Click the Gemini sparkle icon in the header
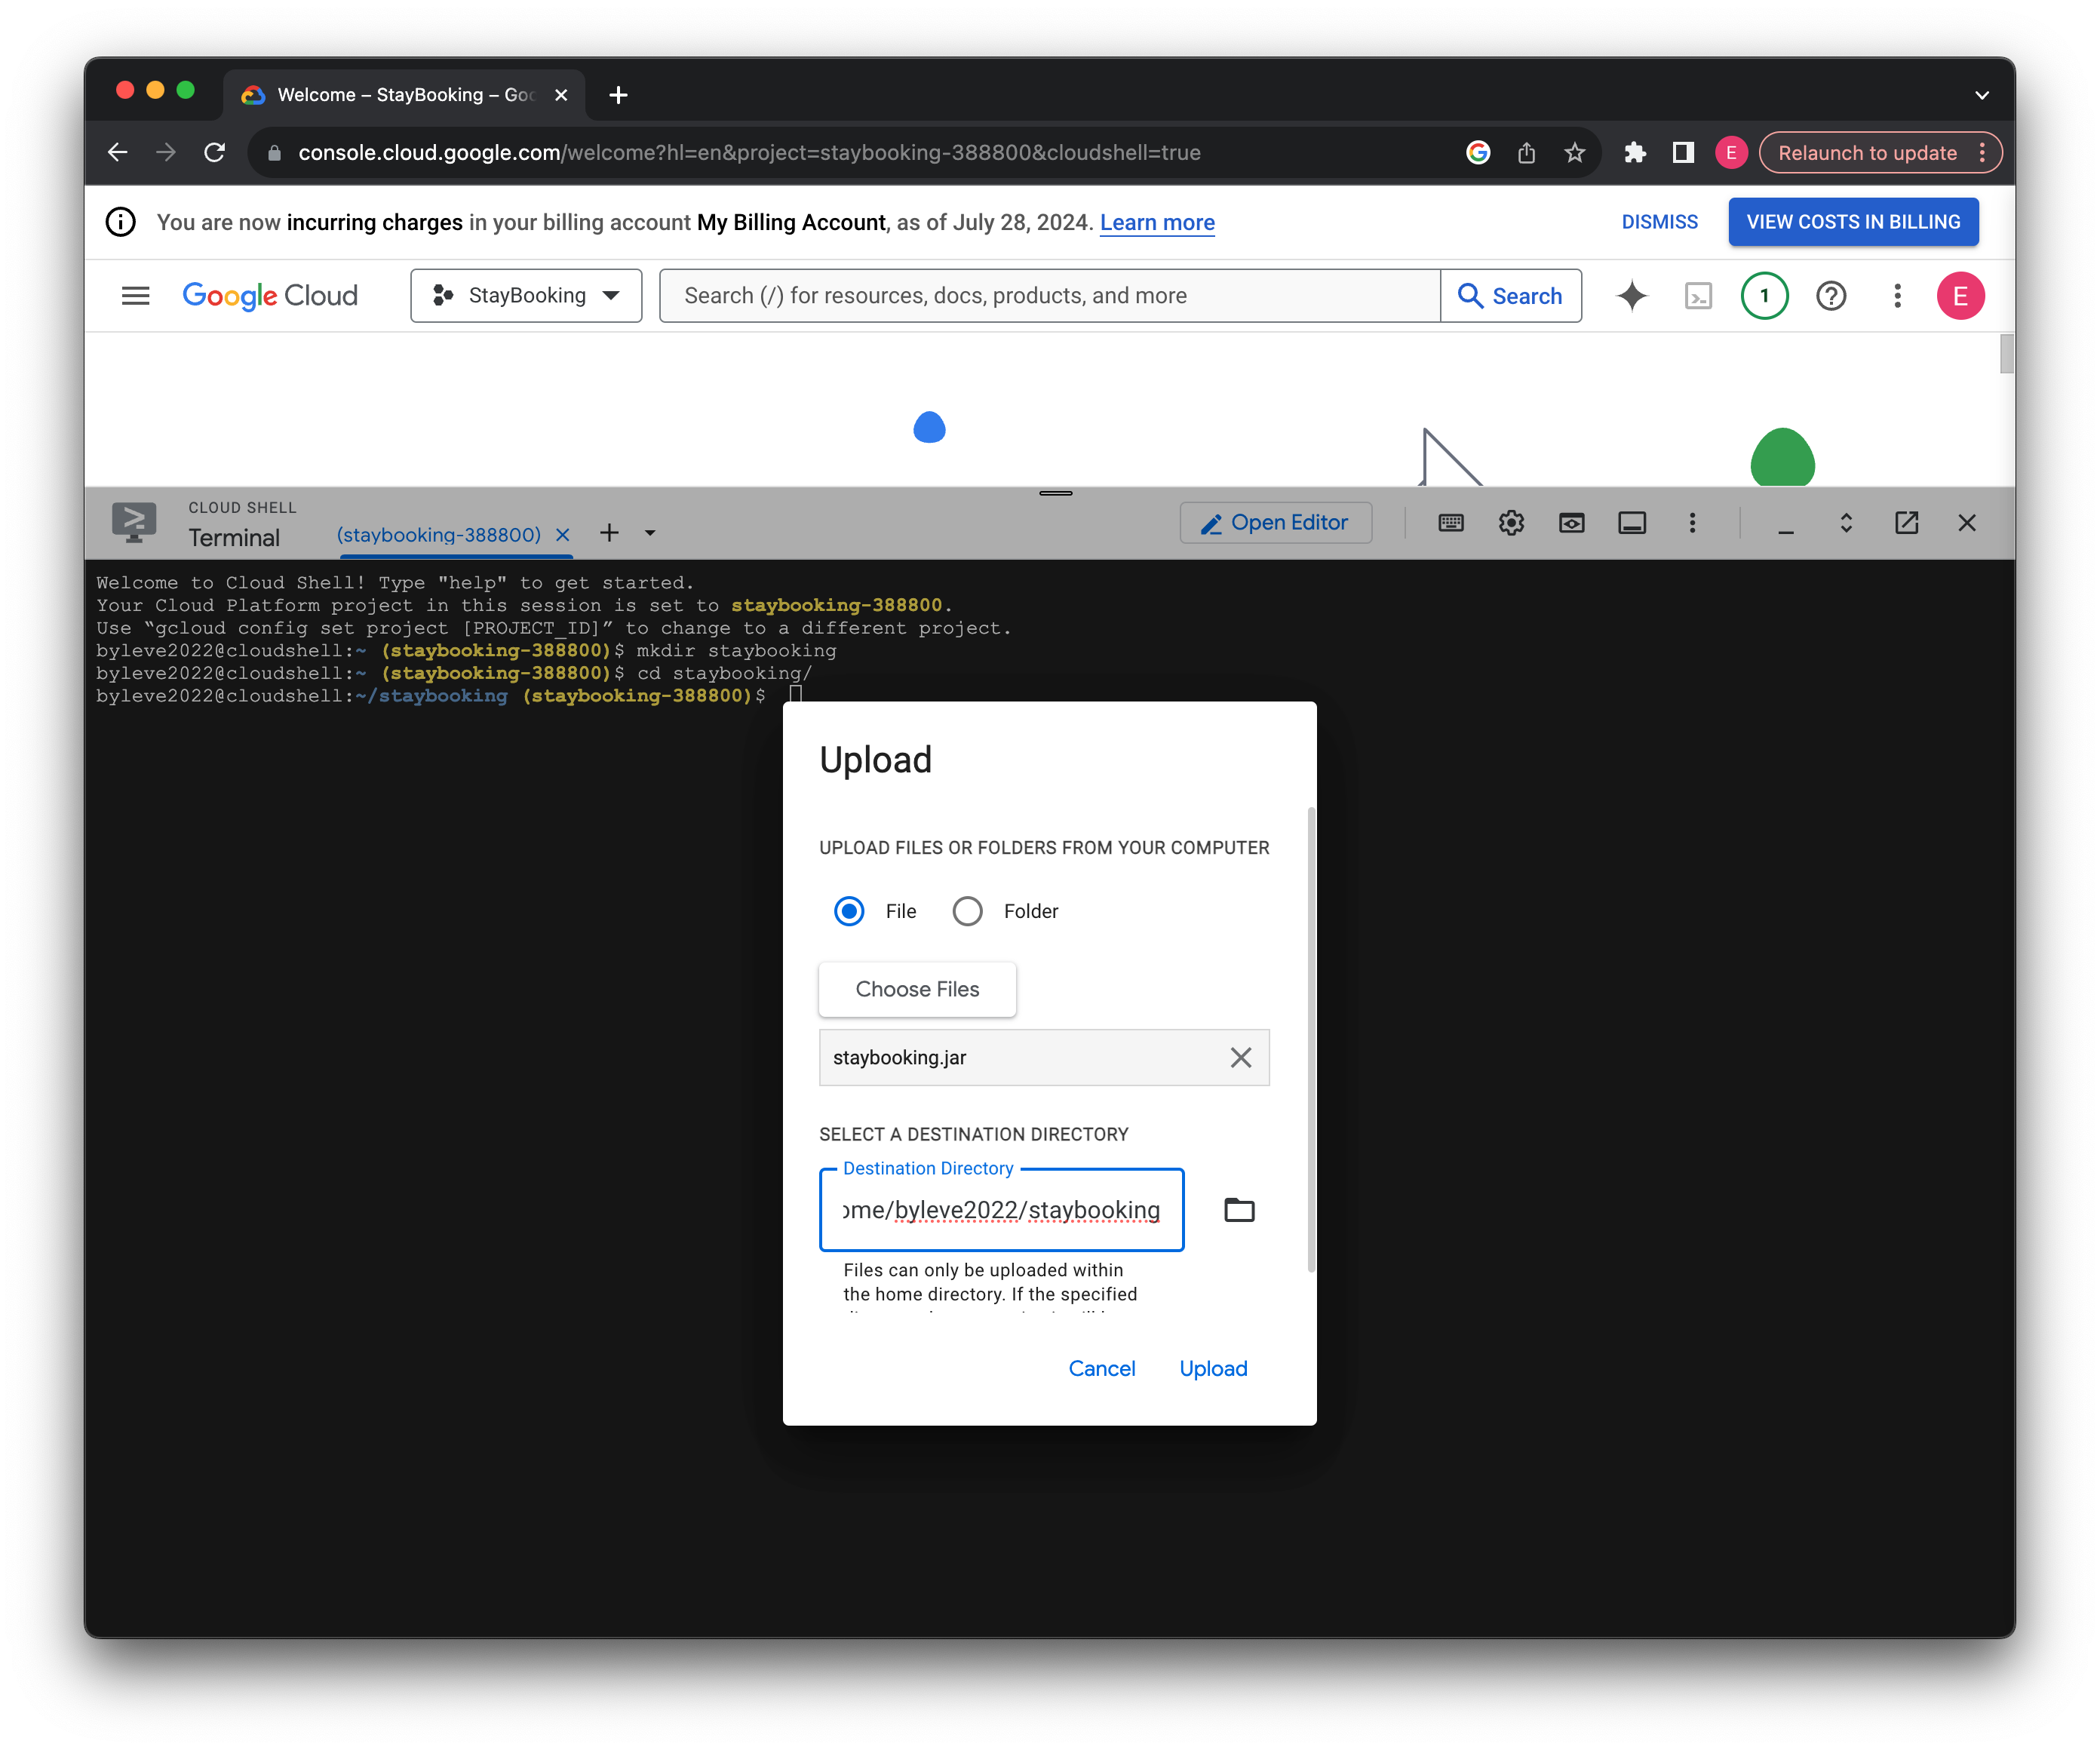This screenshot has width=2100, height=1750. [1631, 296]
